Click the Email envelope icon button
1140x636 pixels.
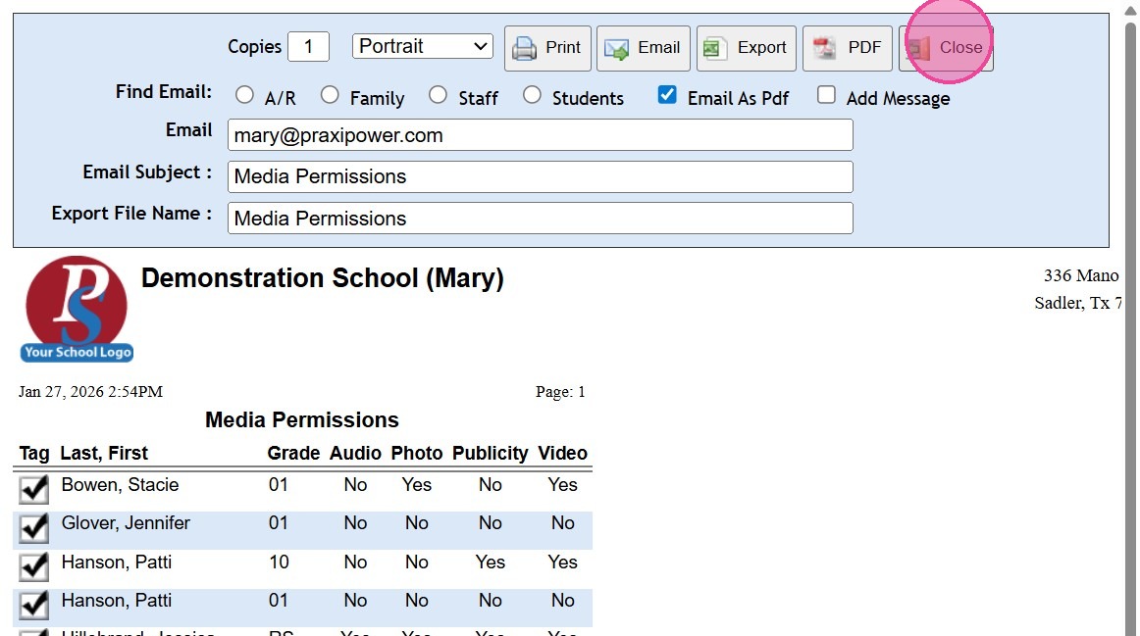pyautogui.click(x=643, y=48)
